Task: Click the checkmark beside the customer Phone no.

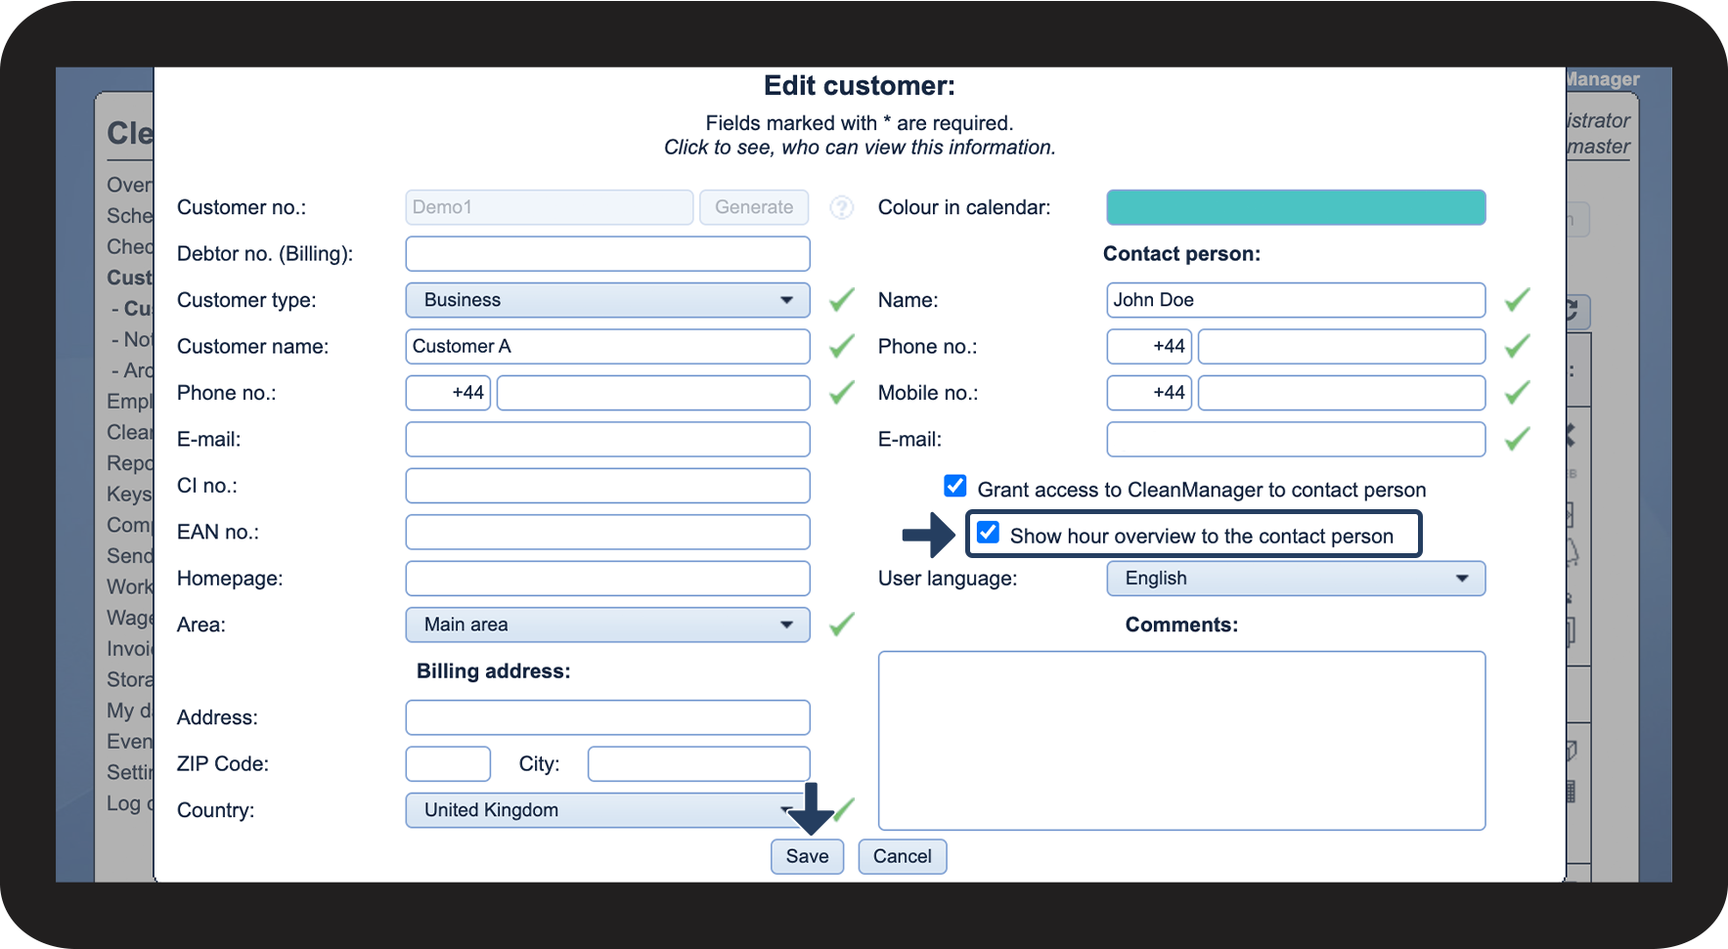Action: click(842, 393)
